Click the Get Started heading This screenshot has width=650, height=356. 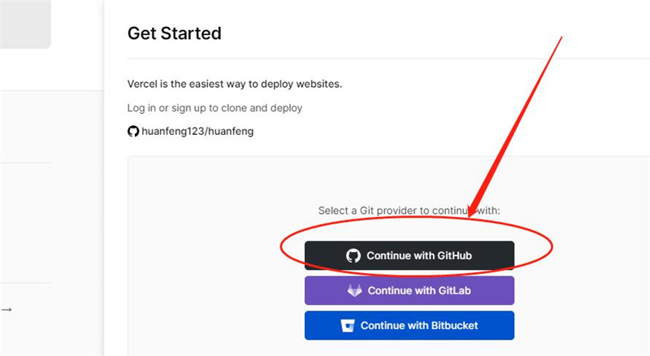[x=175, y=33]
